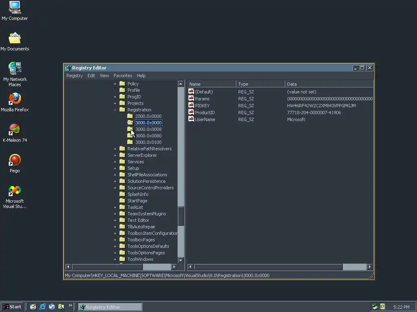The height and width of the screenshot is (312, 417).
Task: Click magnifier folder quick launch icon
Action: point(61,307)
